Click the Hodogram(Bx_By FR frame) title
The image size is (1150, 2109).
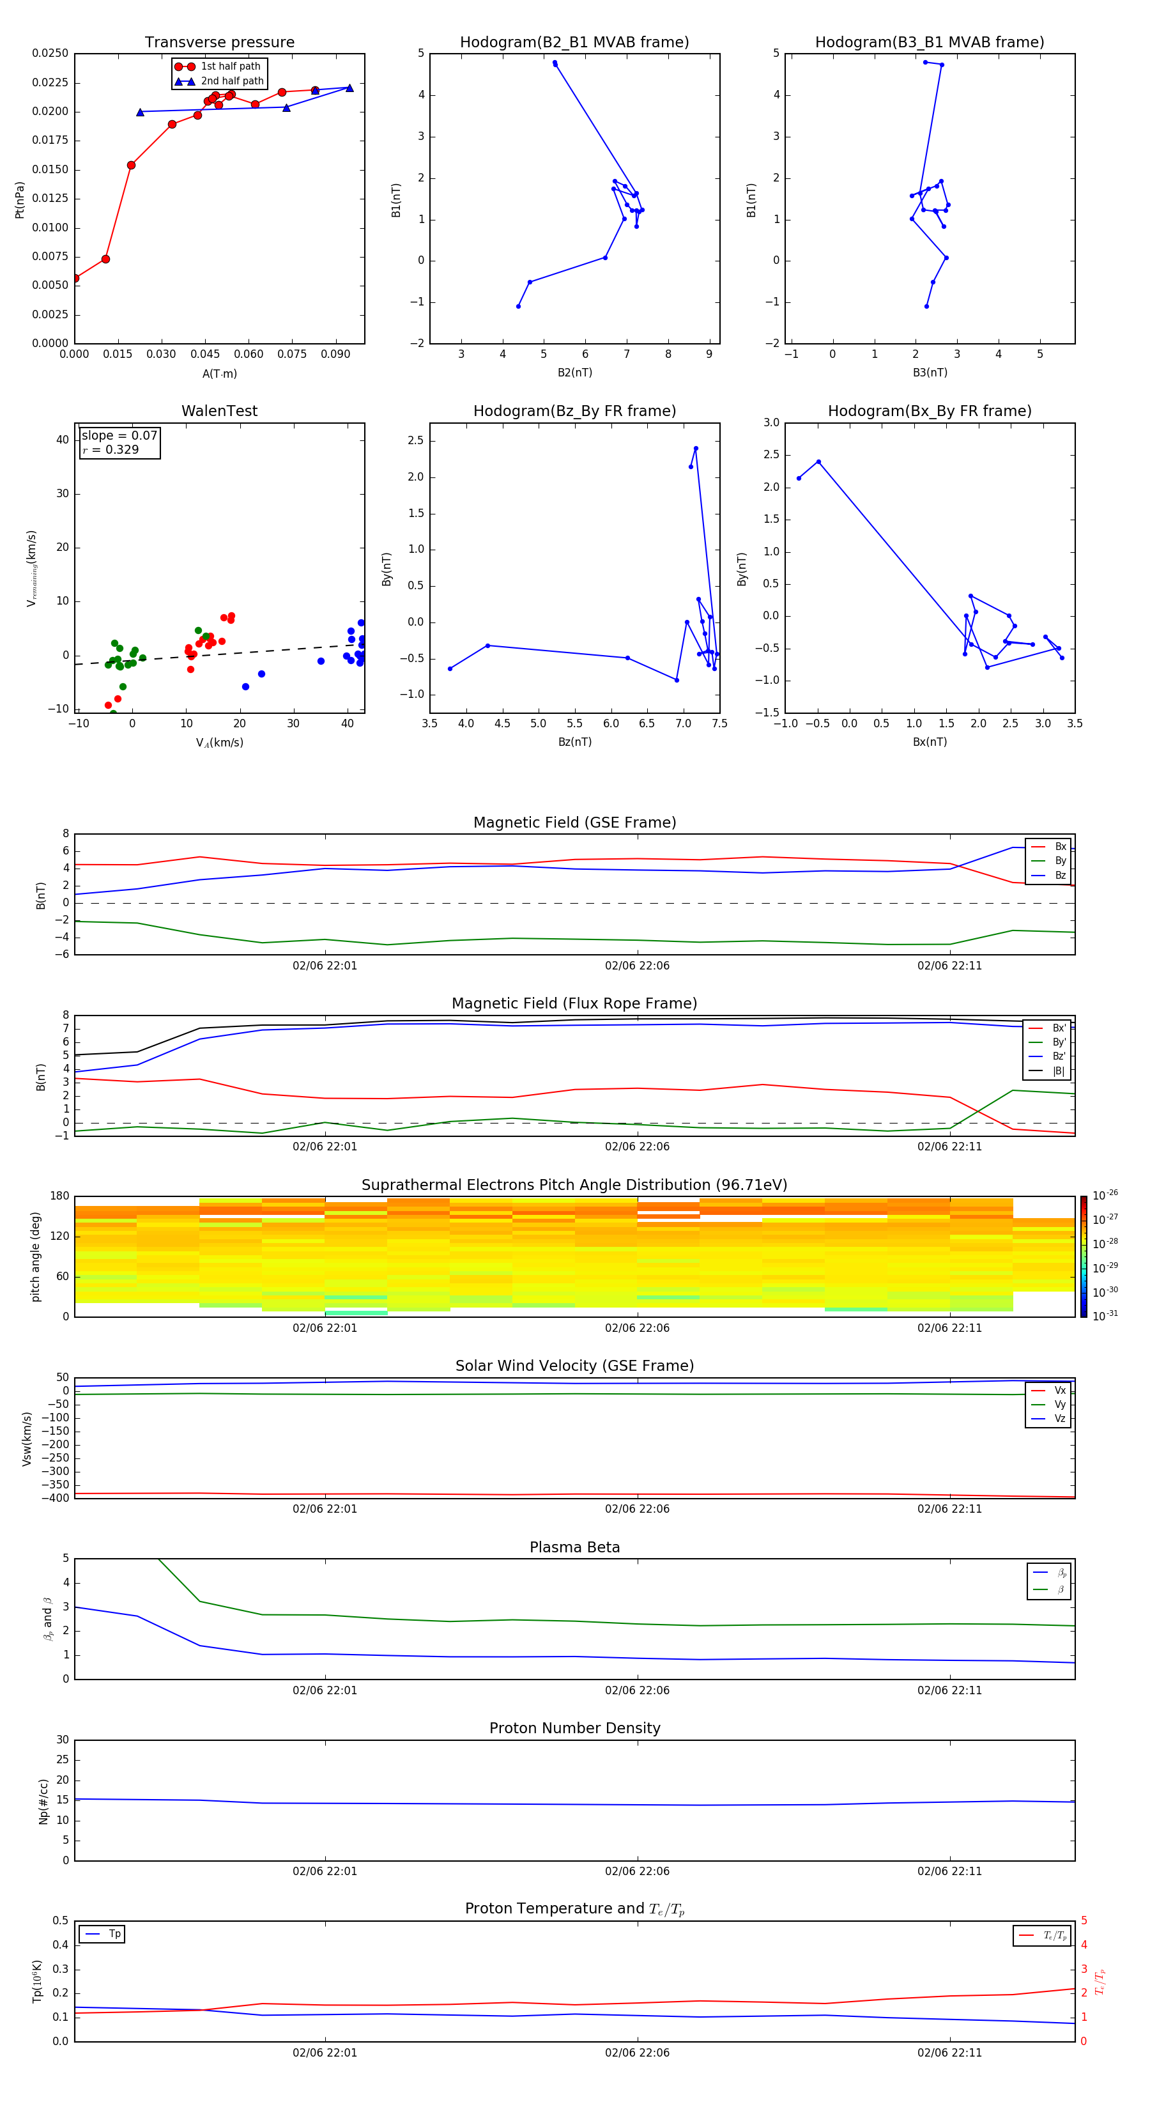pyautogui.click(x=930, y=411)
